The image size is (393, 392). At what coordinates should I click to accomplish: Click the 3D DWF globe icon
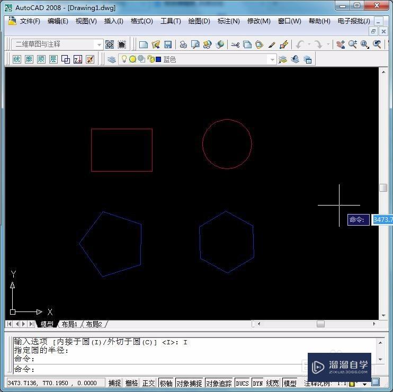pos(220,44)
